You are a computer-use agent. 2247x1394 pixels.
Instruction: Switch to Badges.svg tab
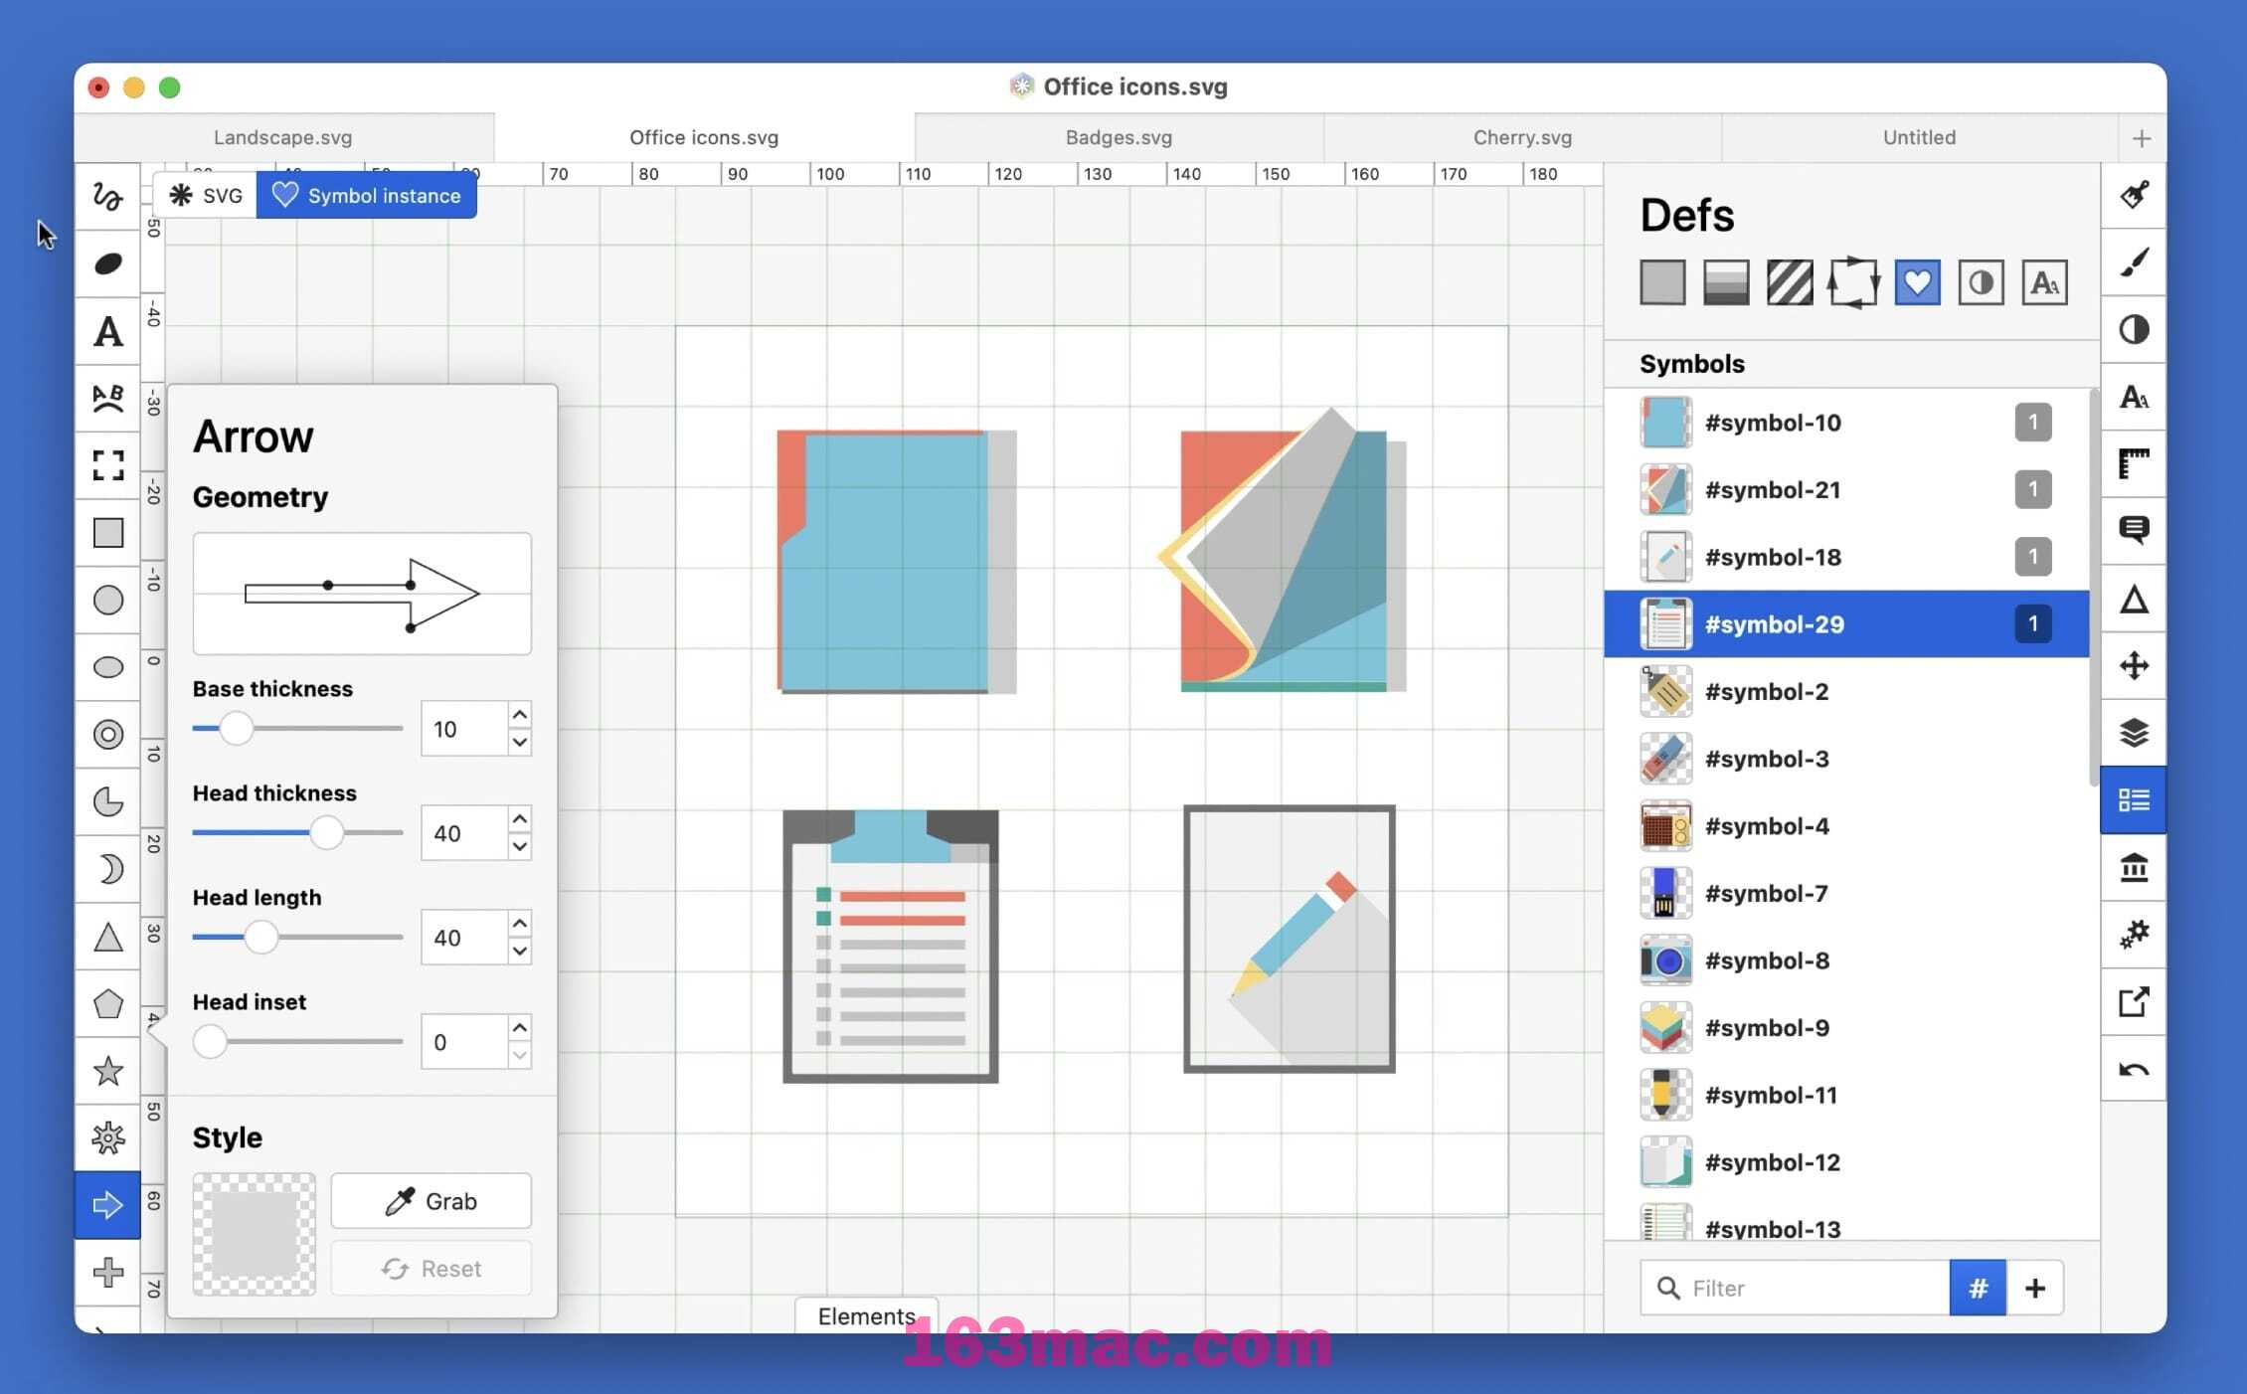[1119, 136]
